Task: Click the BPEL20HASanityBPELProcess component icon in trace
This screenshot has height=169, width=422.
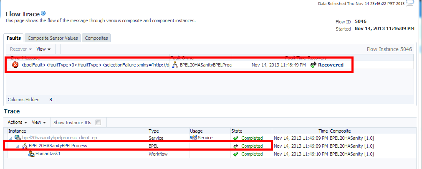Action: pos(25,146)
